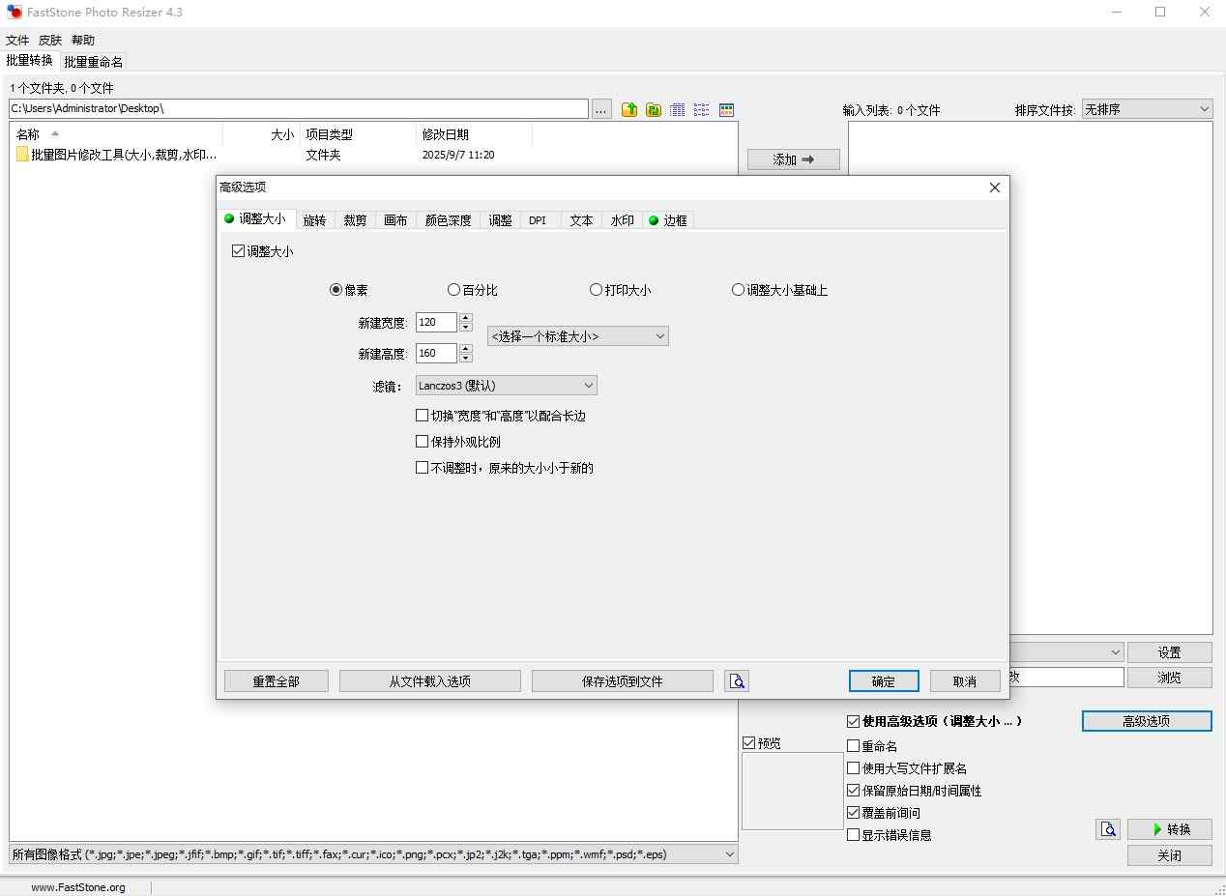Switch file list to list view
This screenshot has height=896, width=1226.
pos(702,110)
